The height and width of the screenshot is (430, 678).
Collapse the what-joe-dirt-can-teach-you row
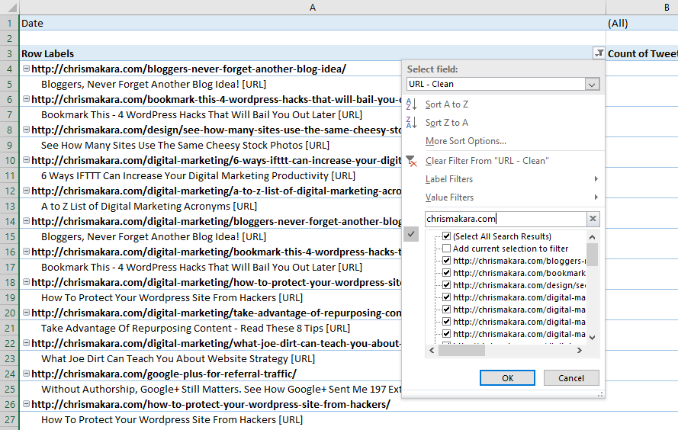[26, 342]
